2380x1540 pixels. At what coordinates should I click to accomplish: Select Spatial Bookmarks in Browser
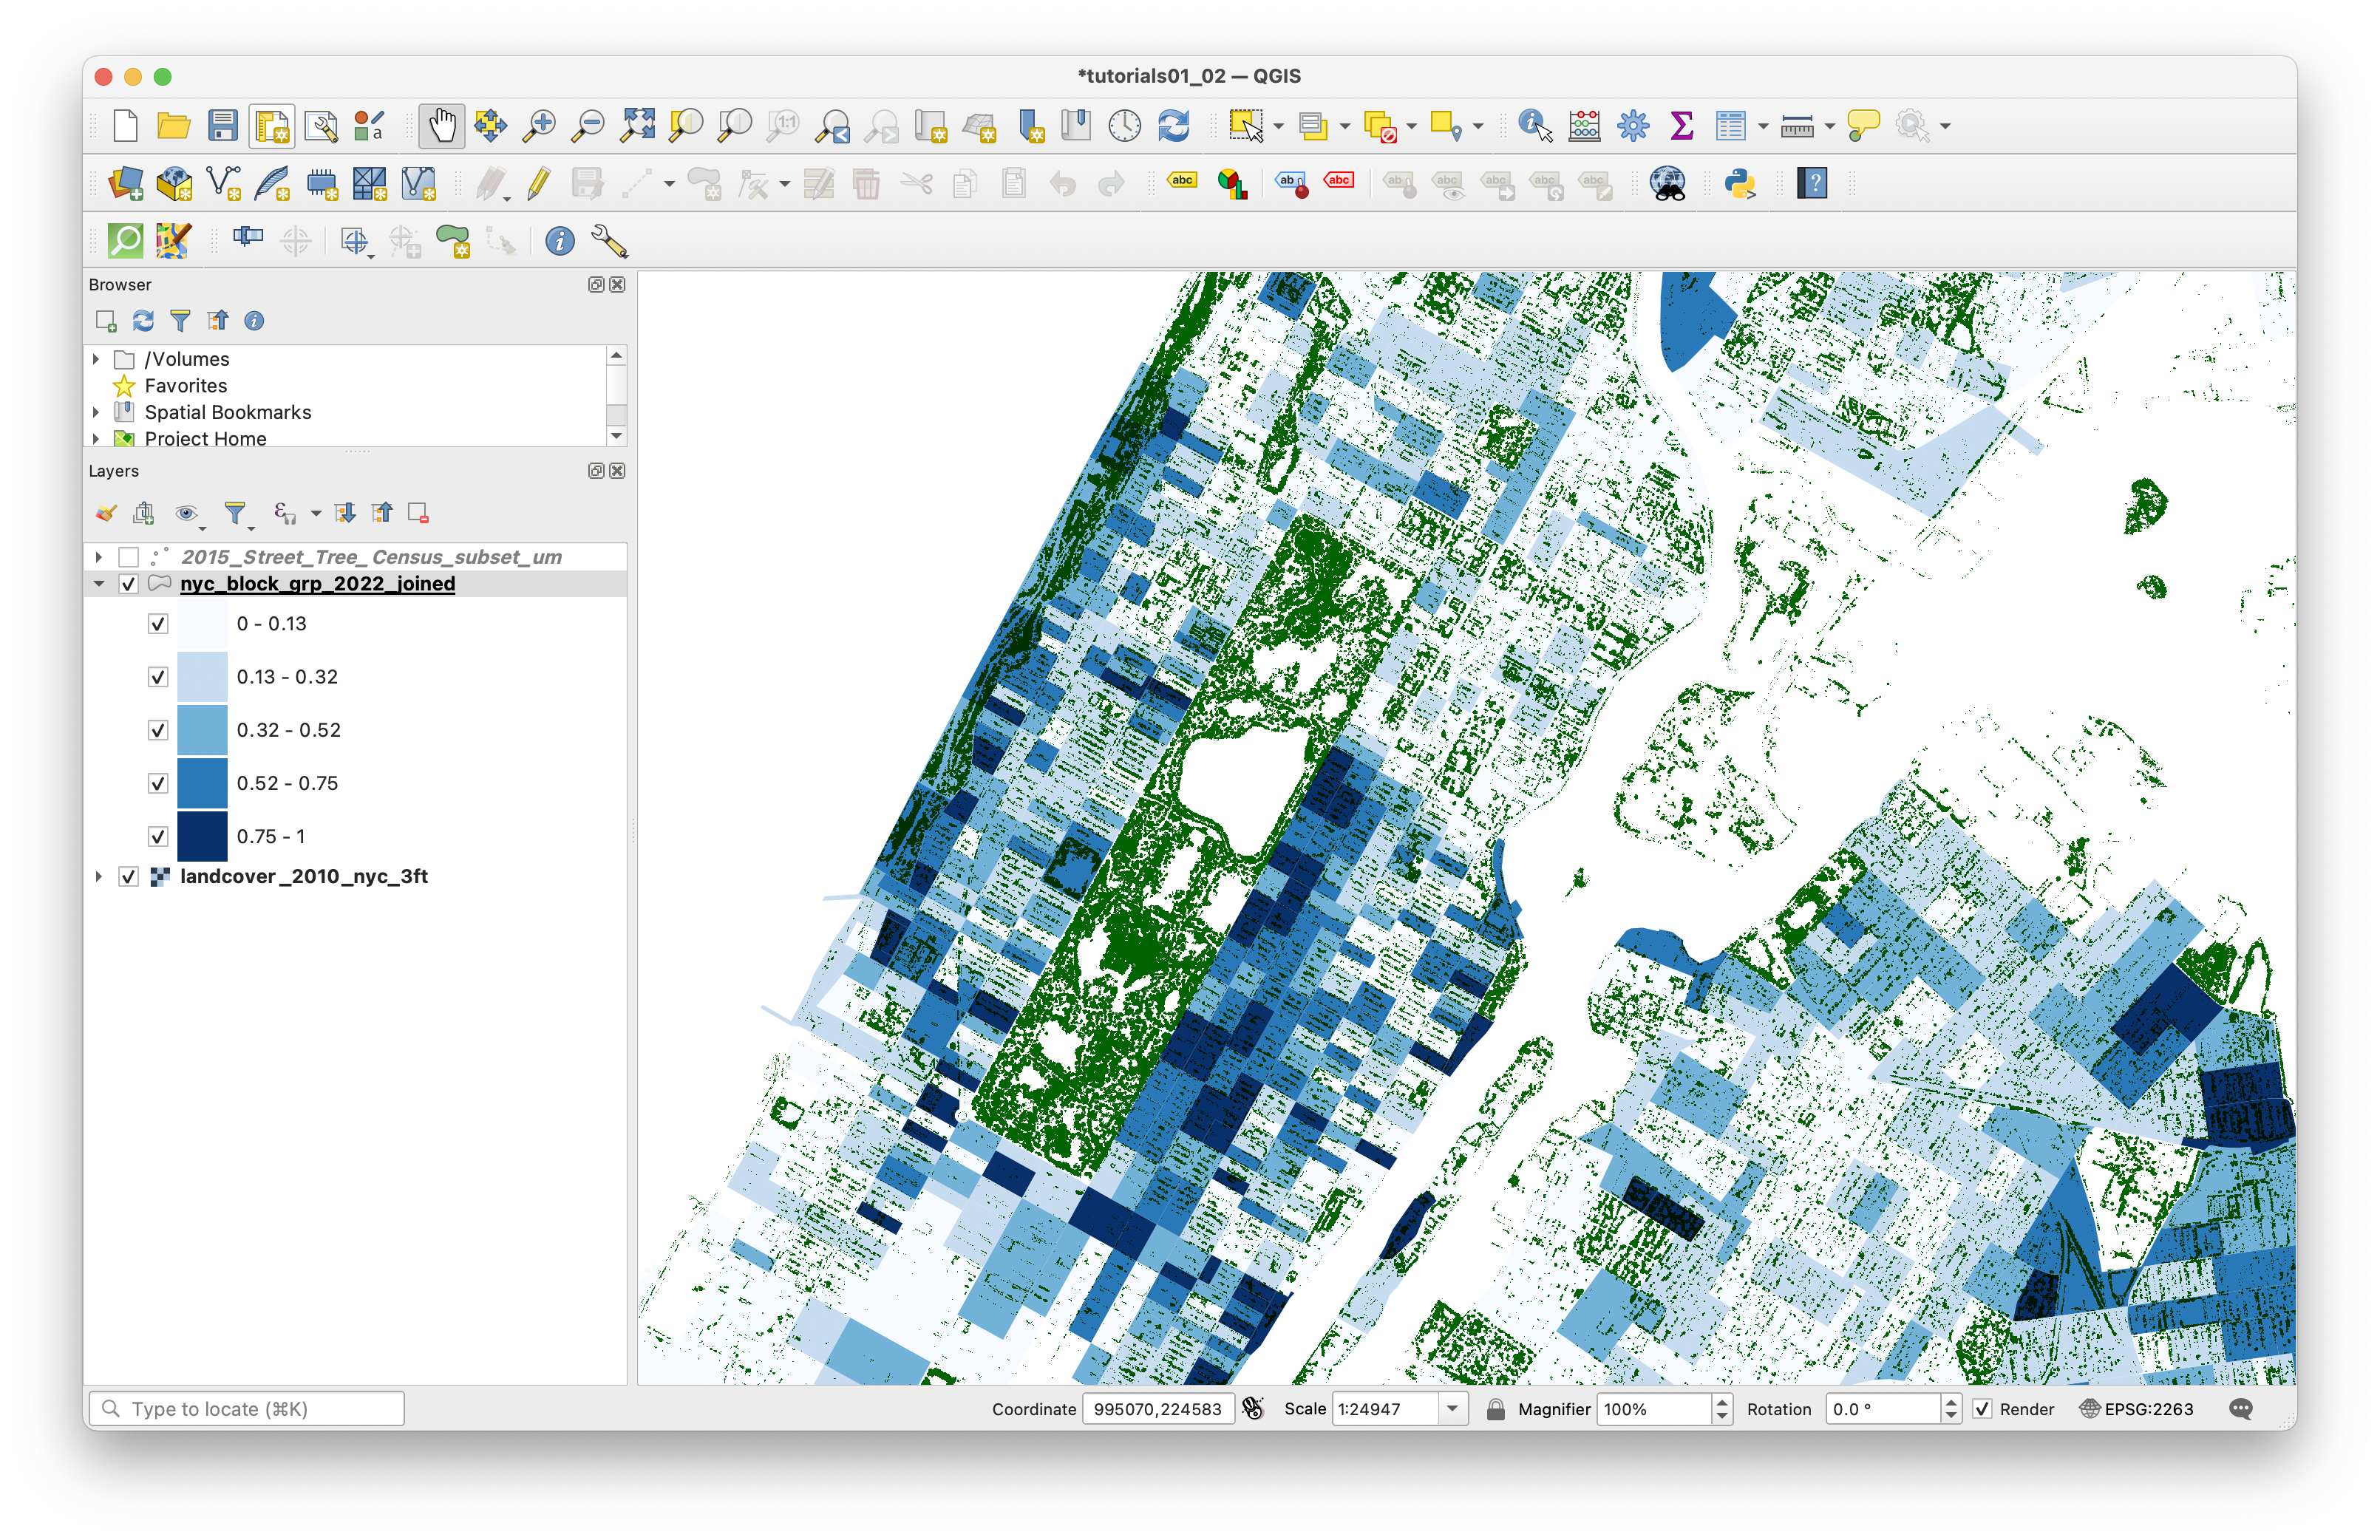[x=227, y=412]
